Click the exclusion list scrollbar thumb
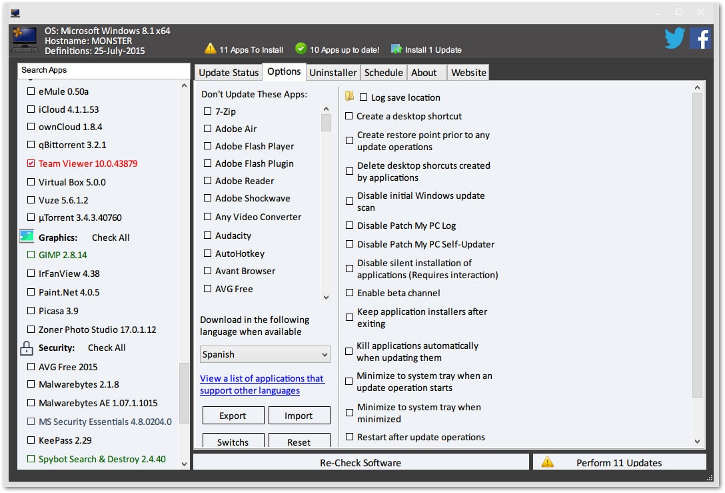This screenshot has height=493, width=725. (x=326, y=123)
